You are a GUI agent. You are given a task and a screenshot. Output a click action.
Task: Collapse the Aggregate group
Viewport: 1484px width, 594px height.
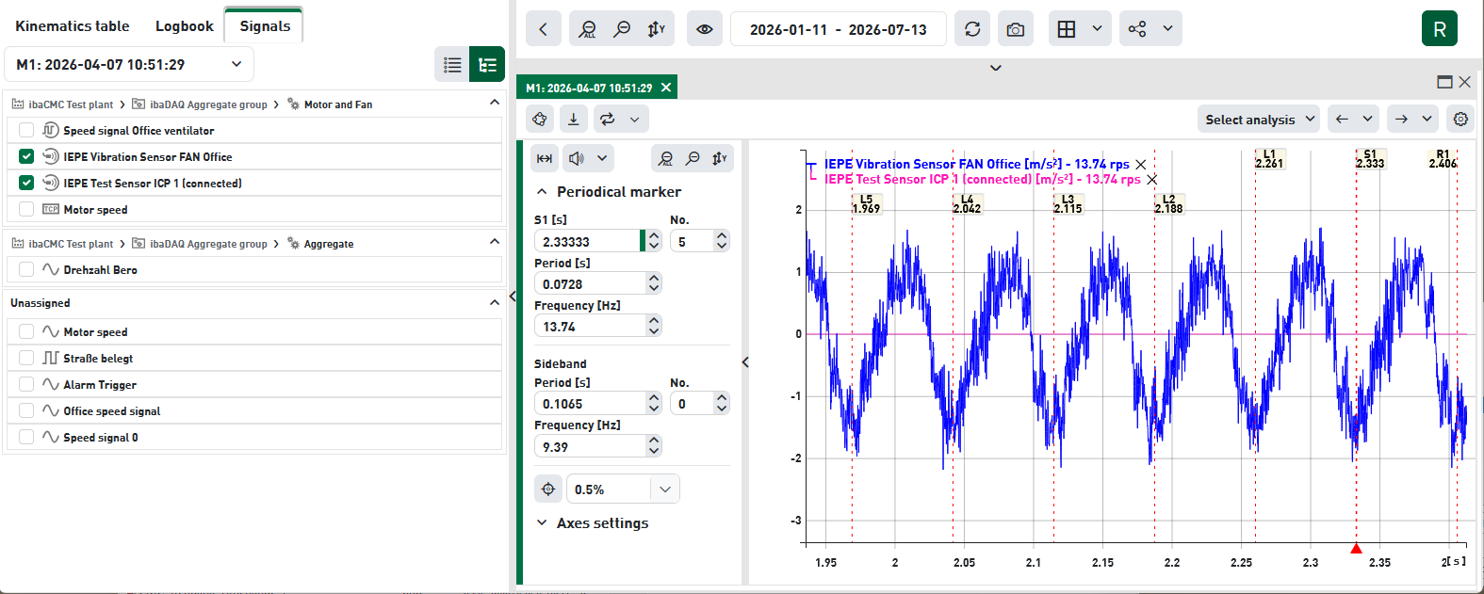click(495, 242)
